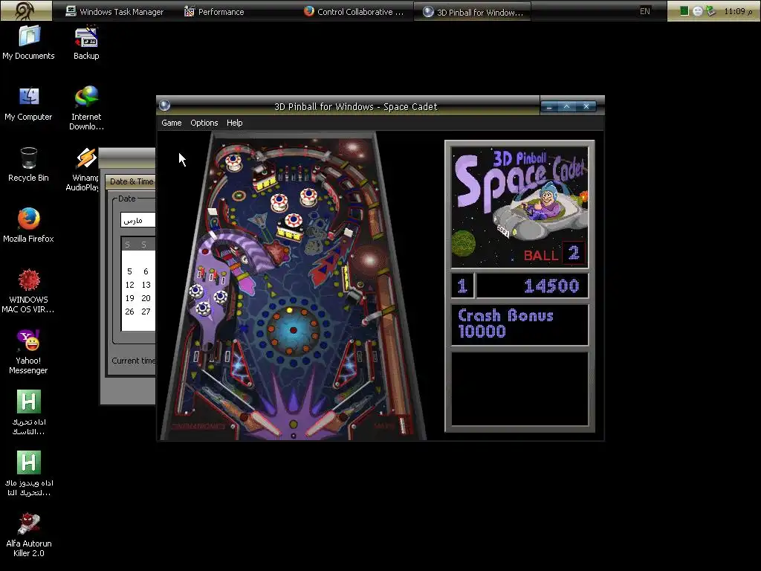Screen dimensions: 761x571
Task: Click the 14500 score display
Action: click(x=532, y=285)
